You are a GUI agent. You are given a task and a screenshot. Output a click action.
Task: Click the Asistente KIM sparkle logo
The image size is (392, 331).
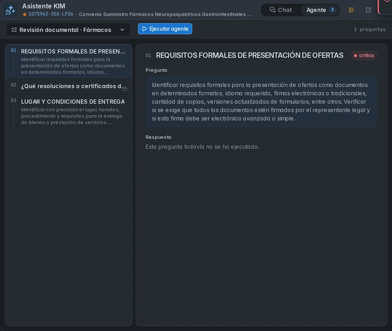coord(10,10)
